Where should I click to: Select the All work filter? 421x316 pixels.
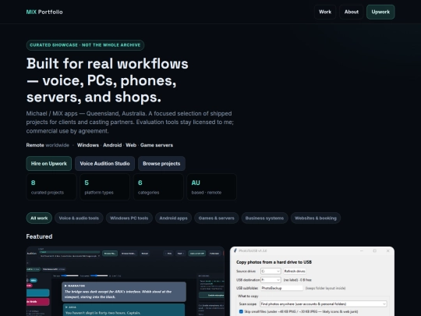coord(39,218)
